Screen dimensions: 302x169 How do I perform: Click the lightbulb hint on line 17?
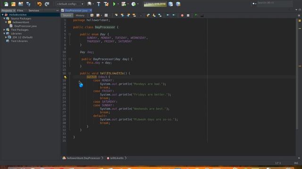pos(65,77)
